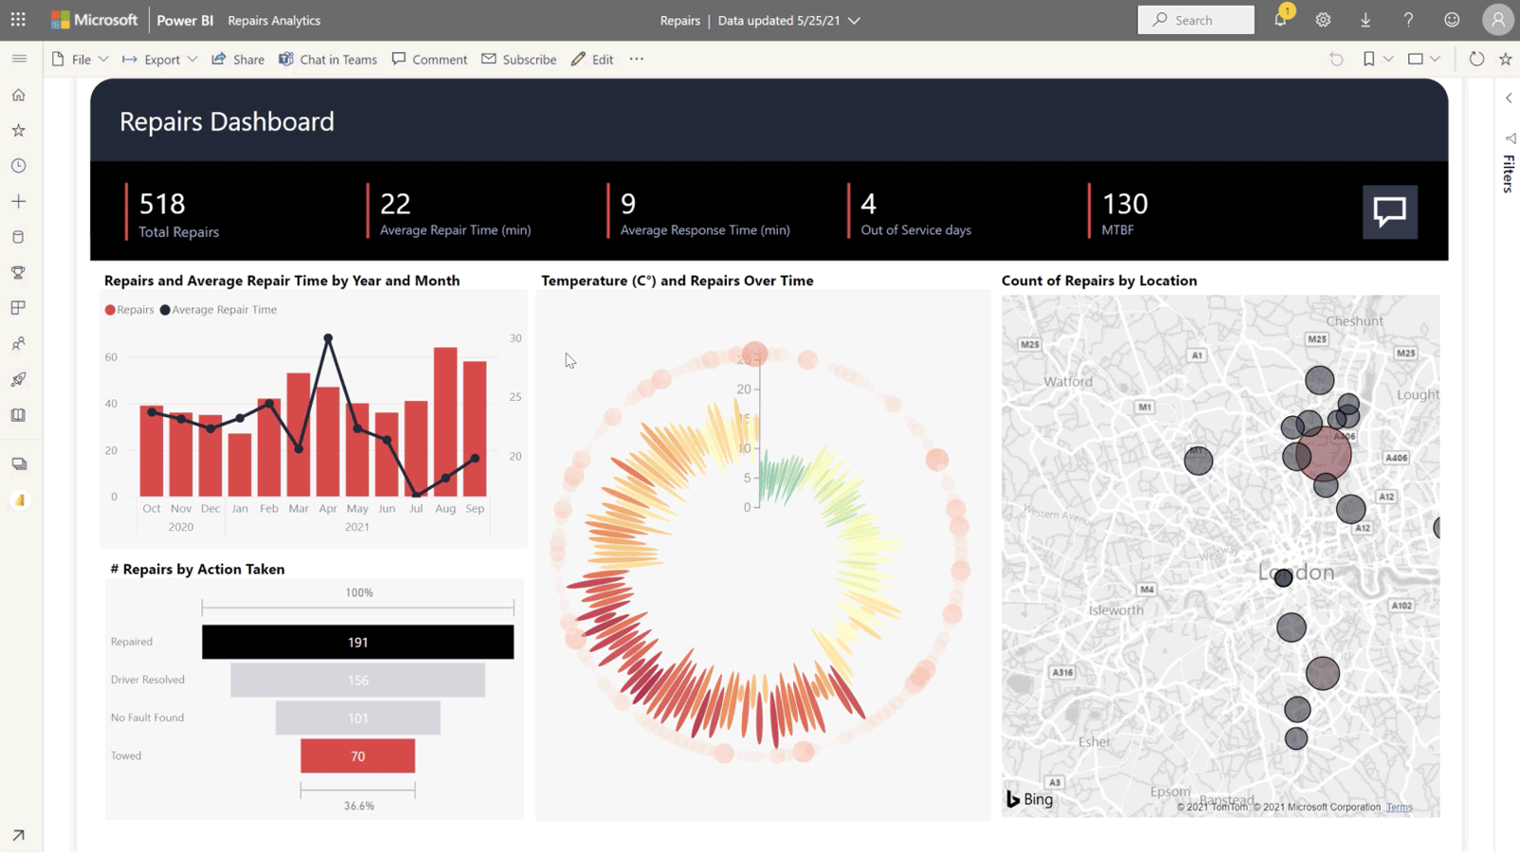This screenshot has width=1520, height=853.
Task: Expand the Data updated dropdown chevron
Action: 854,21
